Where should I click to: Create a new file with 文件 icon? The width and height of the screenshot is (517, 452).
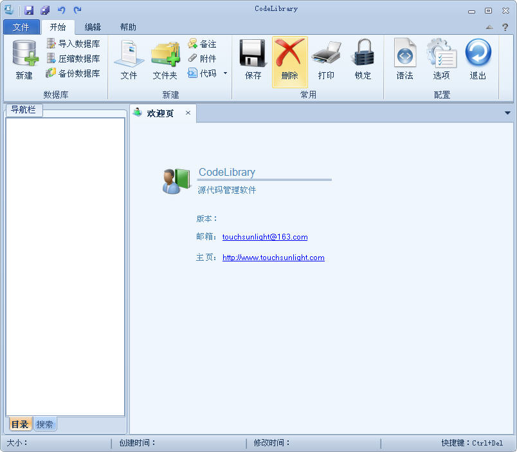click(x=128, y=59)
